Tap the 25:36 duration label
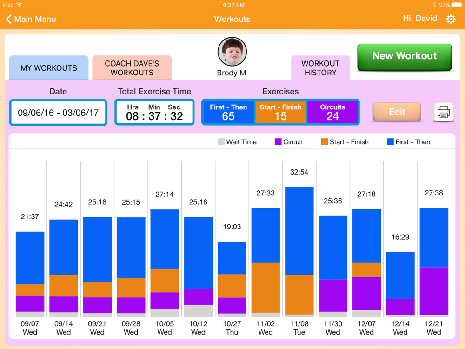The height and width of the screenshot is (349, 465). pos(333,201)
